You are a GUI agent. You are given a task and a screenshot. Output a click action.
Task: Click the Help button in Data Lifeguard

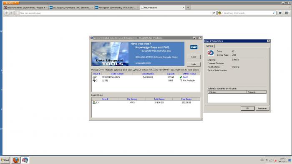click(x=194, y=64)
